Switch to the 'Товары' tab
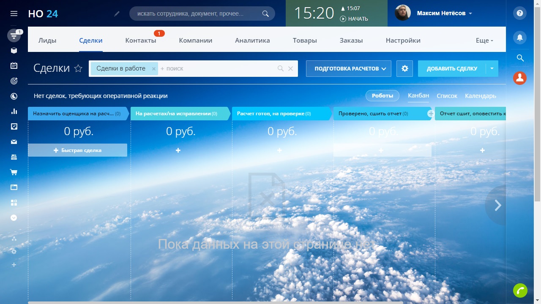 point(305,41)
